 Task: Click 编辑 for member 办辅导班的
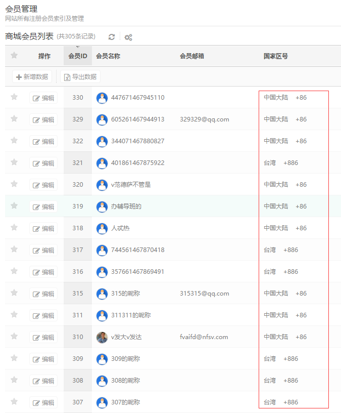point(43,207)
